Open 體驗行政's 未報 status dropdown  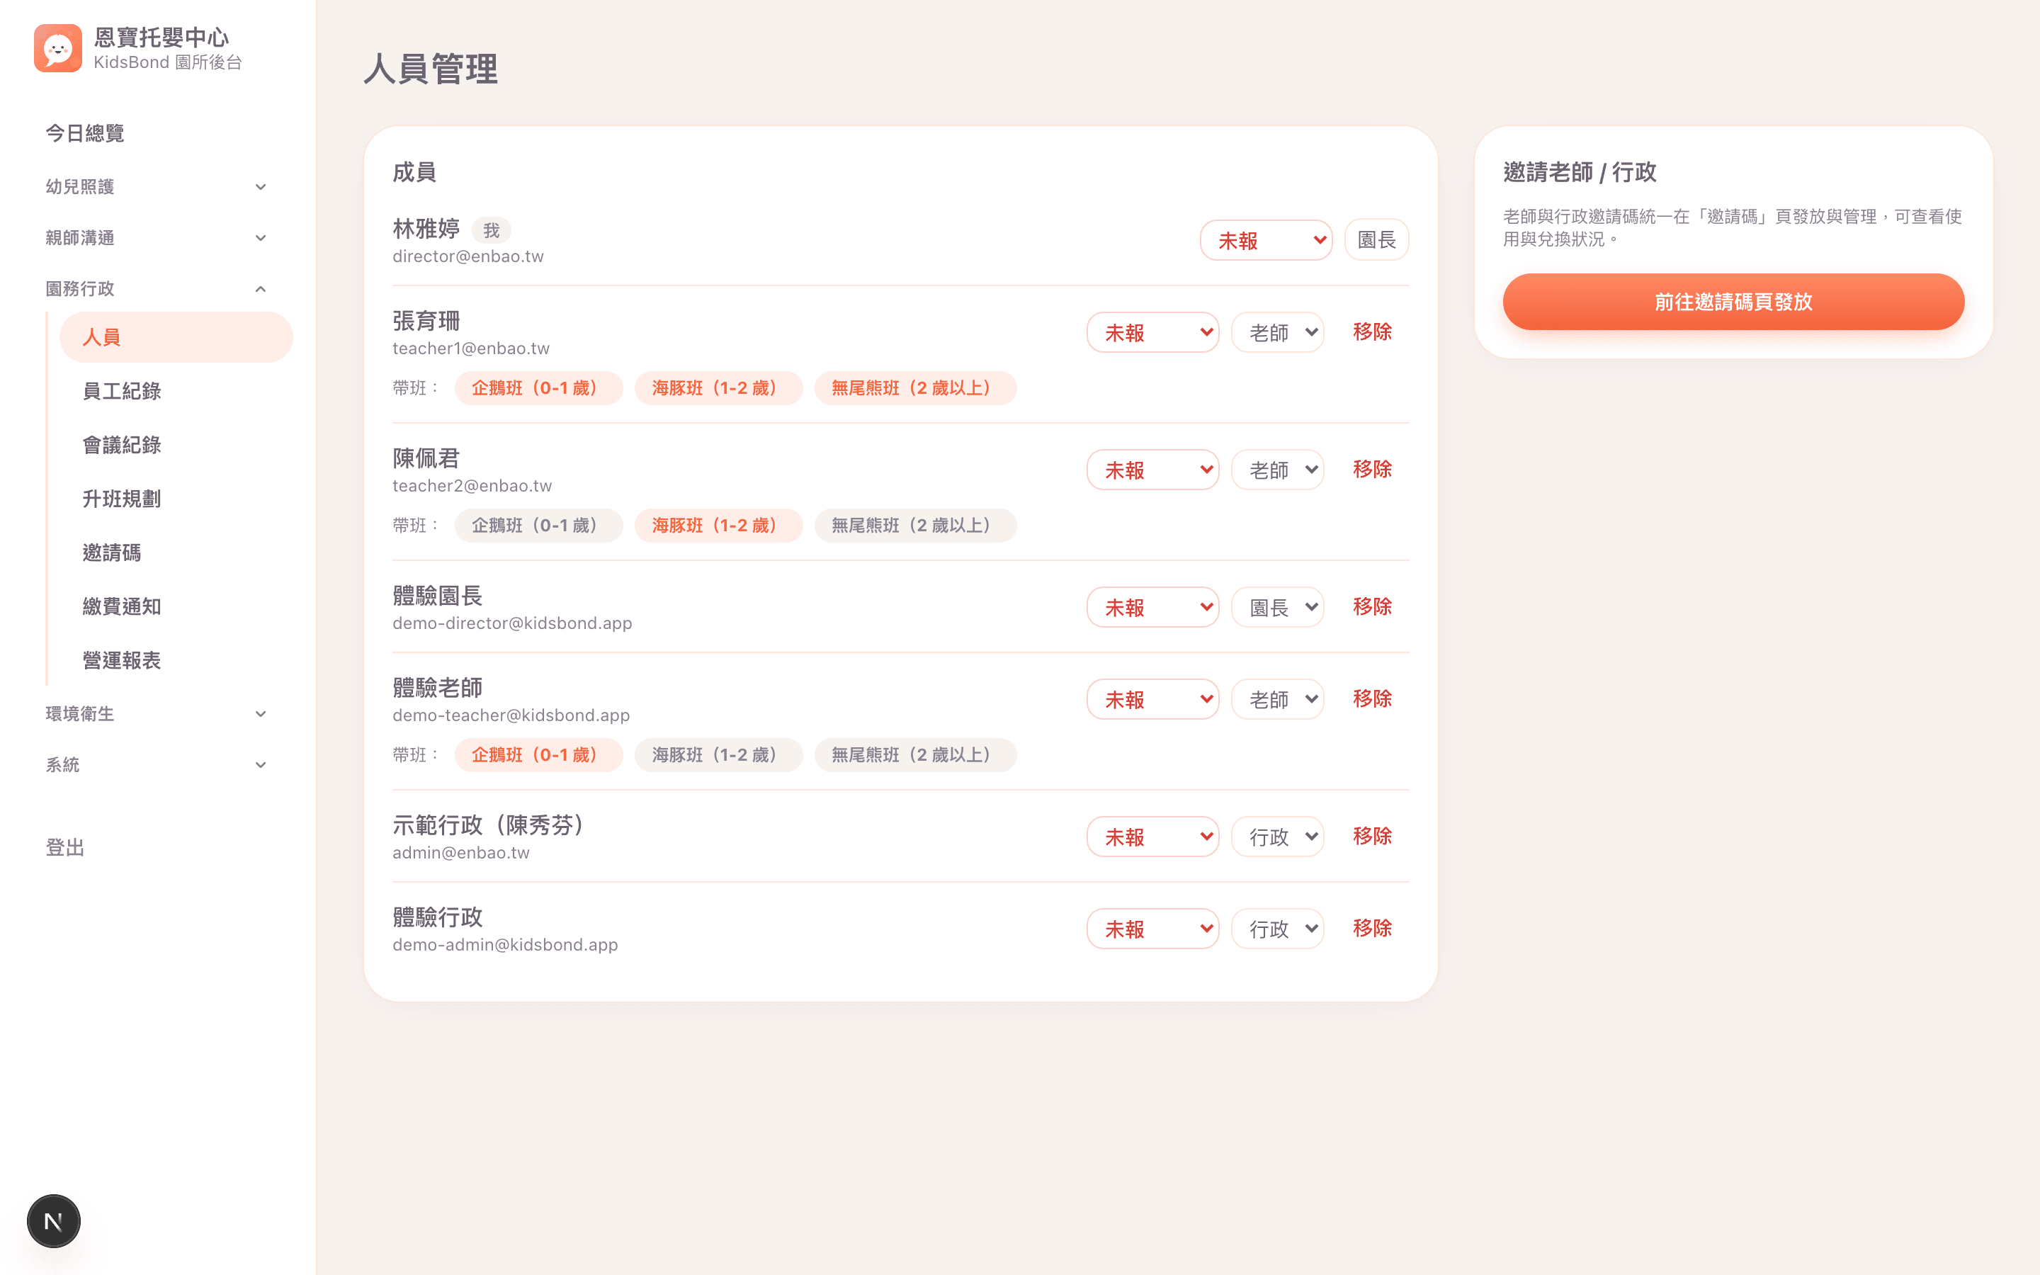(x=1152, y=929)
